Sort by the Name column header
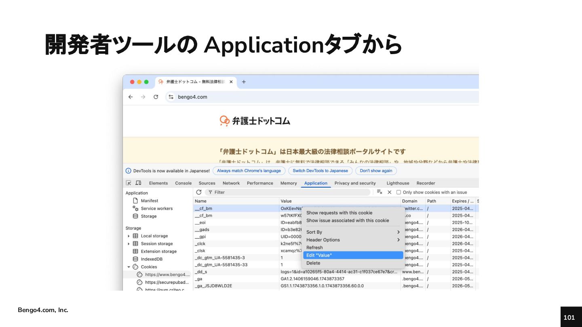This screenshot has width=582, height=327. (x=236, y=201)
